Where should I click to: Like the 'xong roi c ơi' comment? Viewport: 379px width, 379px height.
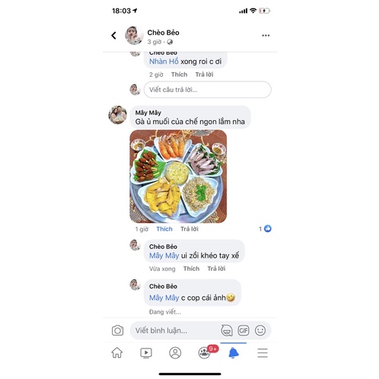[179, 75]
